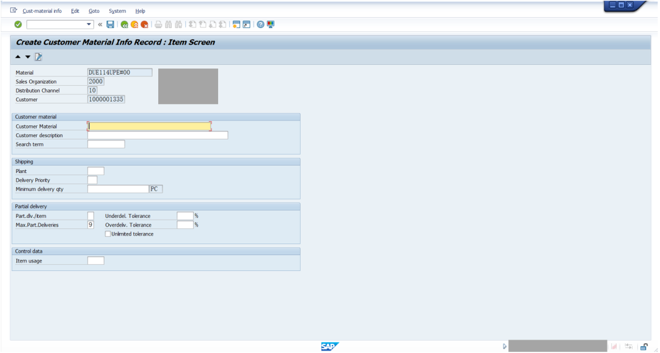Click the orange Exit icon
Image resolution: width=660 pixels, height=353 pixels.
click(134, 25)
